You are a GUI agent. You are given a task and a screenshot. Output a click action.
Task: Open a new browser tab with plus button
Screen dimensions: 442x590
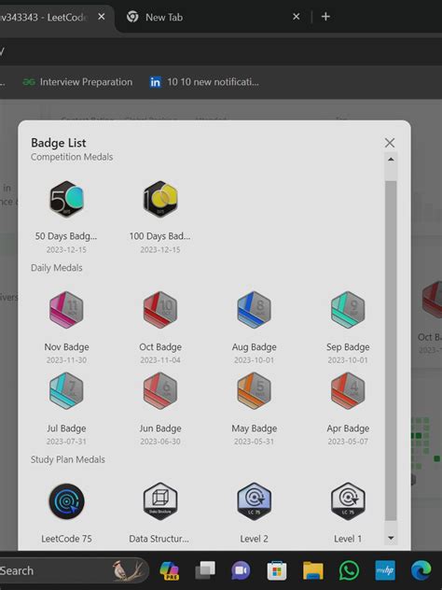[325, 17]
